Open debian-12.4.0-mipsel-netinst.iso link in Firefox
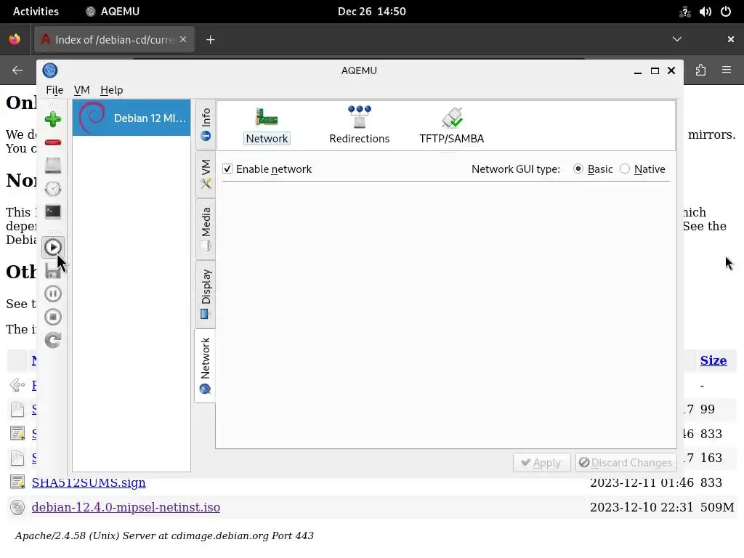This screenshot has height=558, width=744. click(x=126, y=506)
